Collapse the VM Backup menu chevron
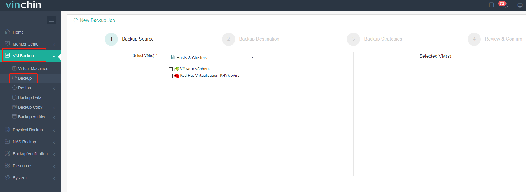The width and height of the screenshot is (526, 192). tap(54, 56)
